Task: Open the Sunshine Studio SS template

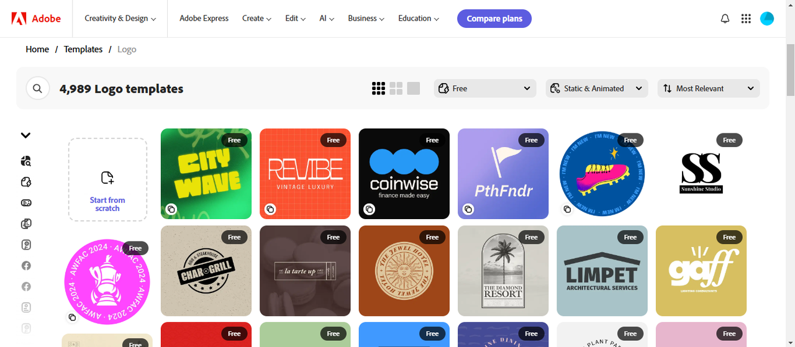Action: [701, 174]
